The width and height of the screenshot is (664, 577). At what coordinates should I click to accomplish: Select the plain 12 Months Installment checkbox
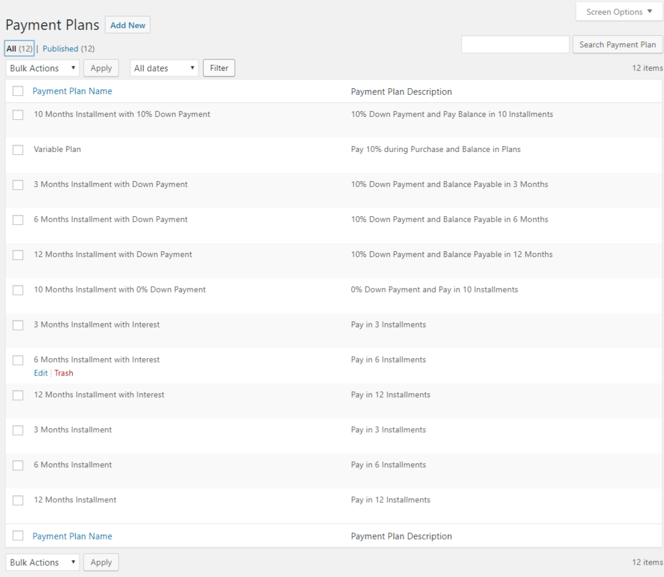(x=18, y=500)
